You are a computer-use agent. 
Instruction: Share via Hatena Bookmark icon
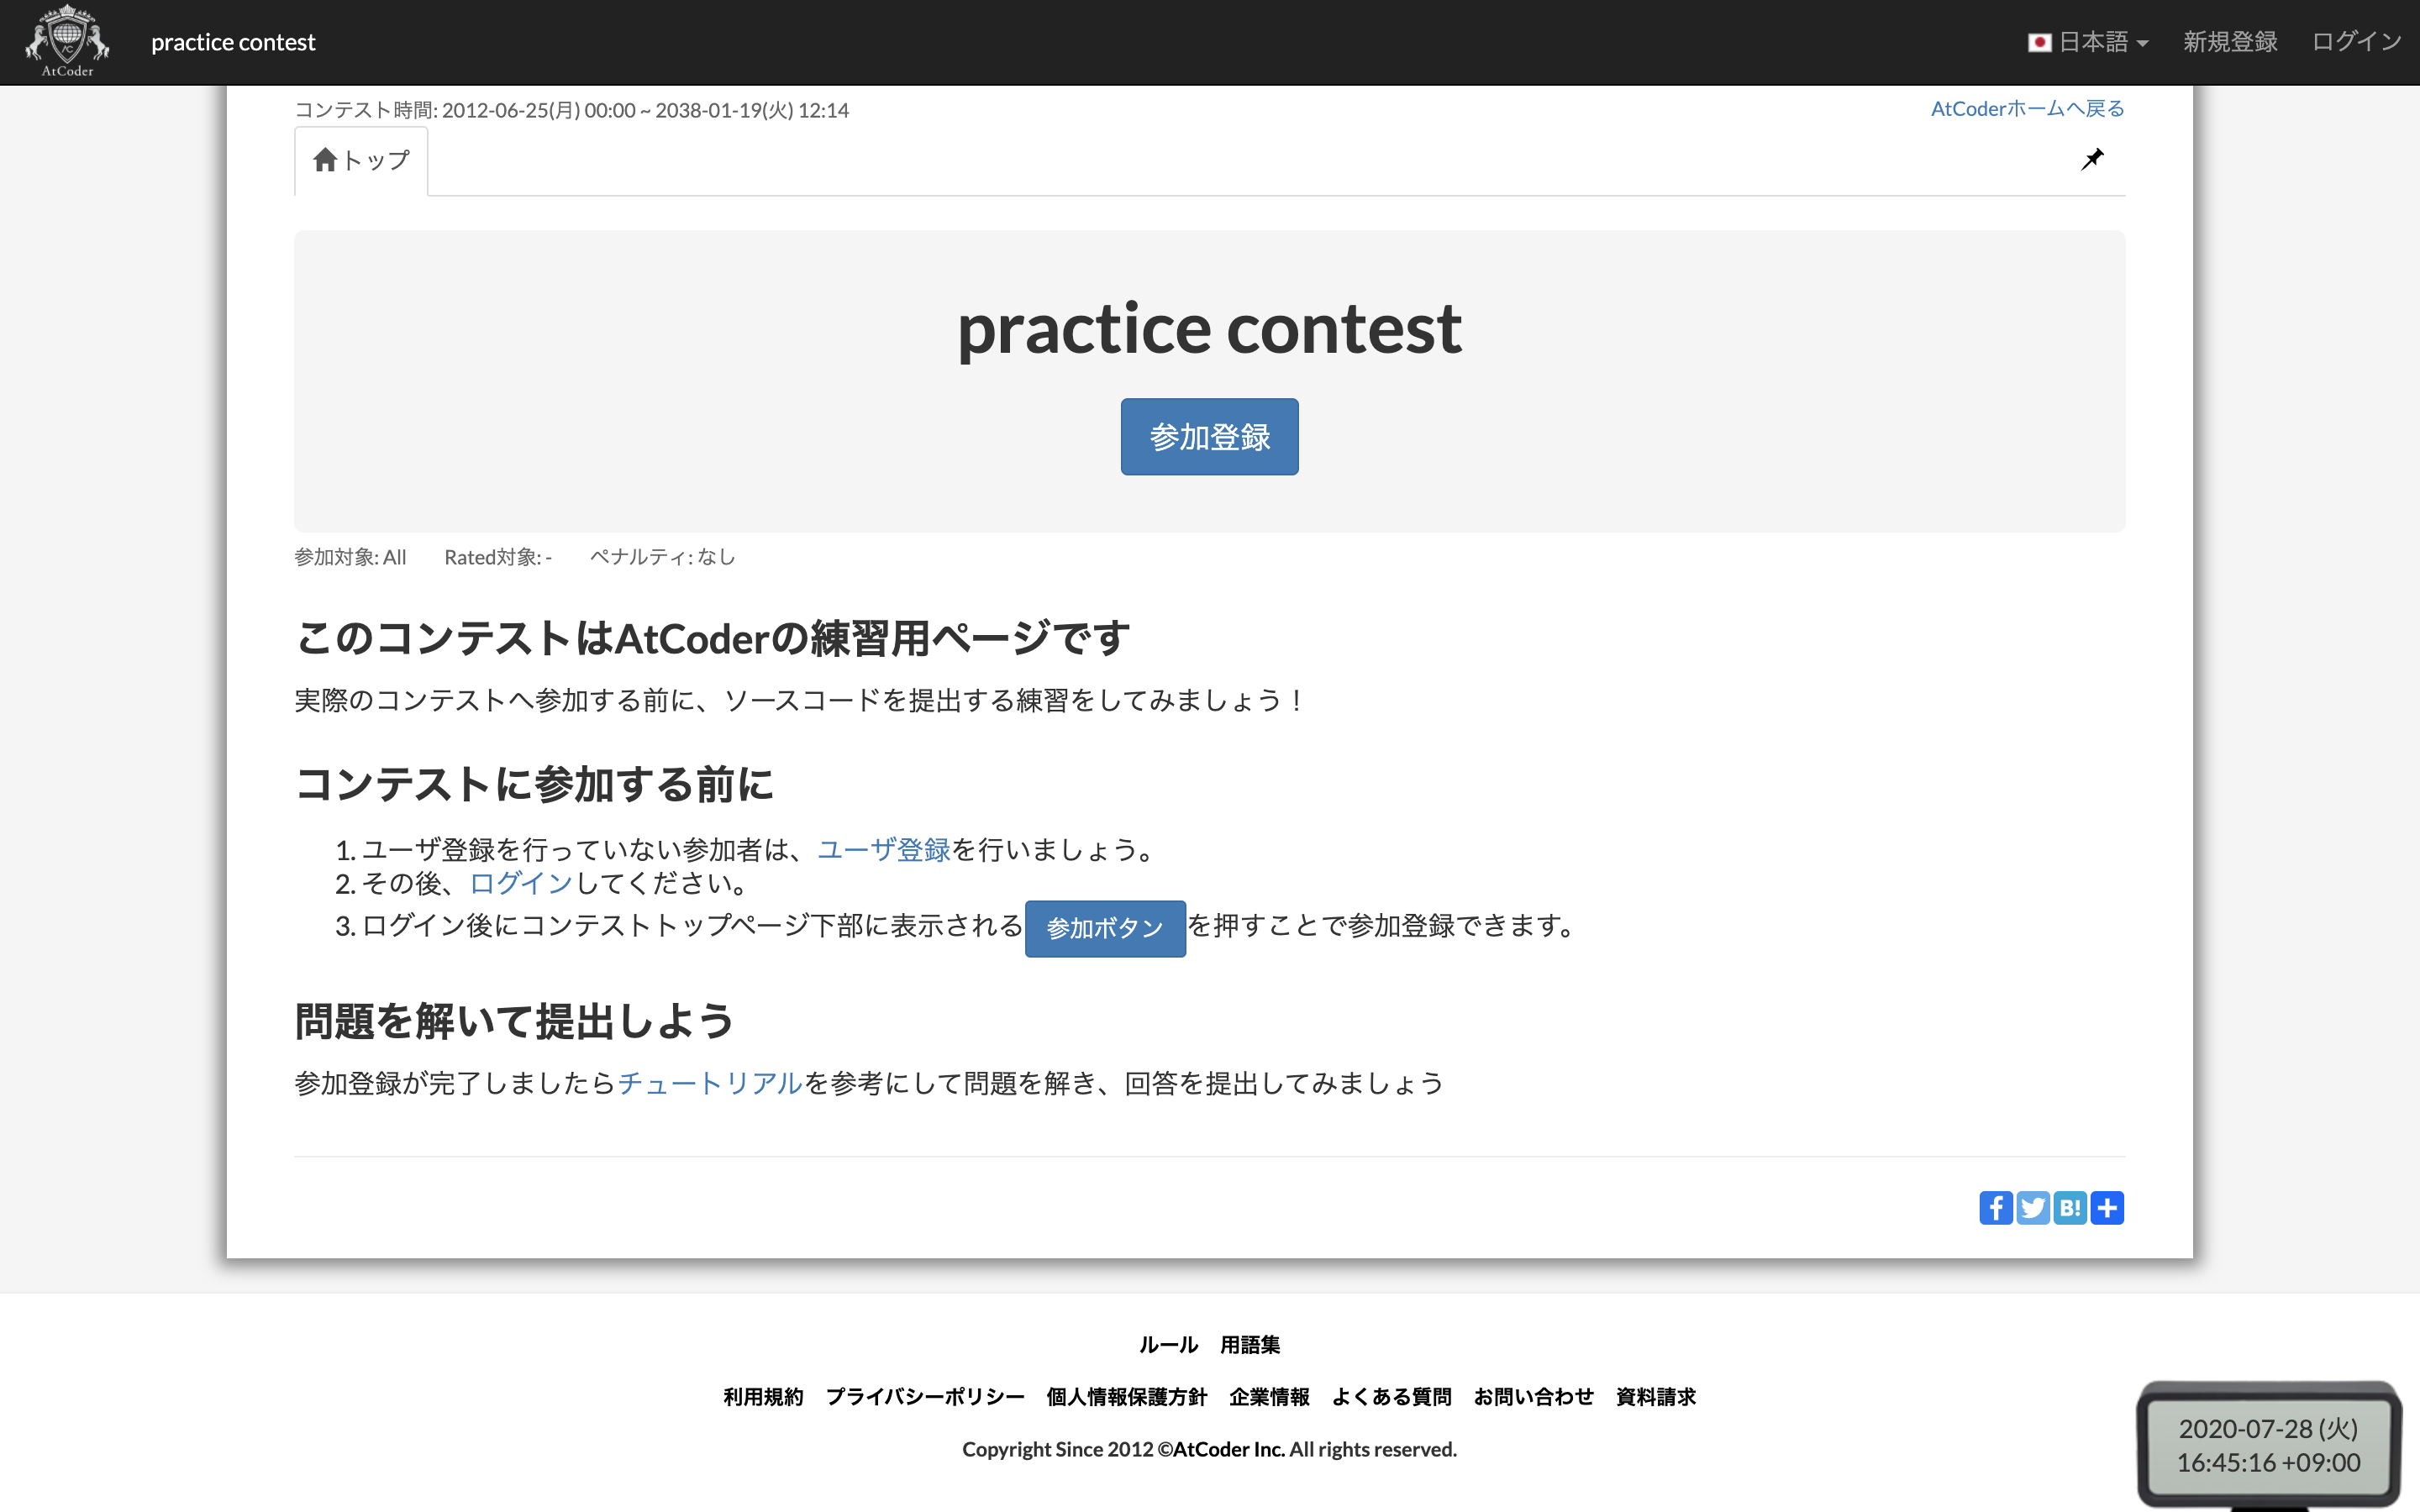pos(2070,1208)
